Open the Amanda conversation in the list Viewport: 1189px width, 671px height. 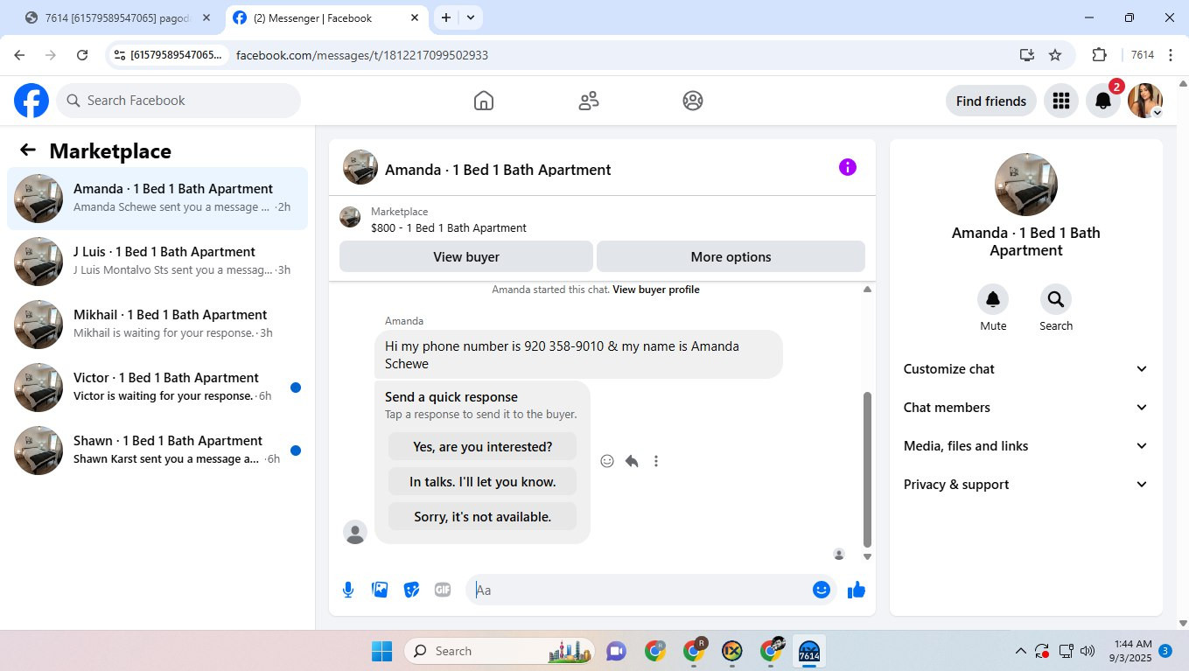tap(157, 199)
